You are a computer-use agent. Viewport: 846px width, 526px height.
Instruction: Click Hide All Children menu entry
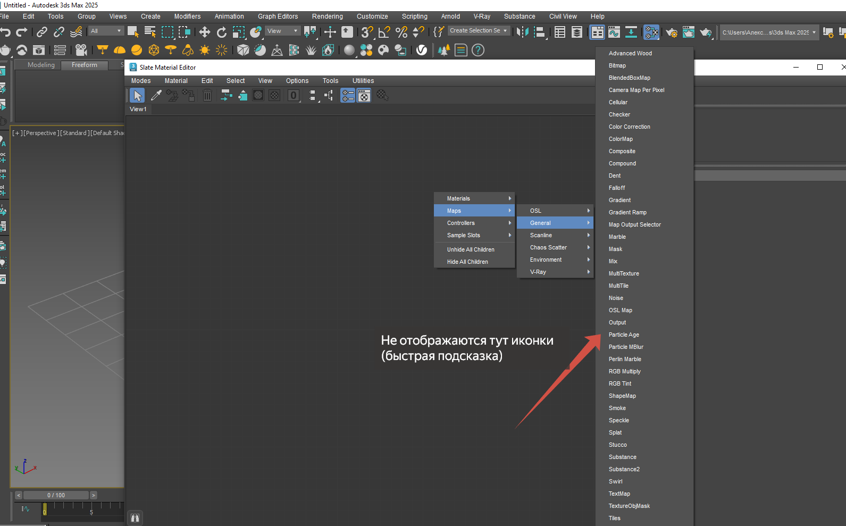pyautogui.click(x=467, y=262)
